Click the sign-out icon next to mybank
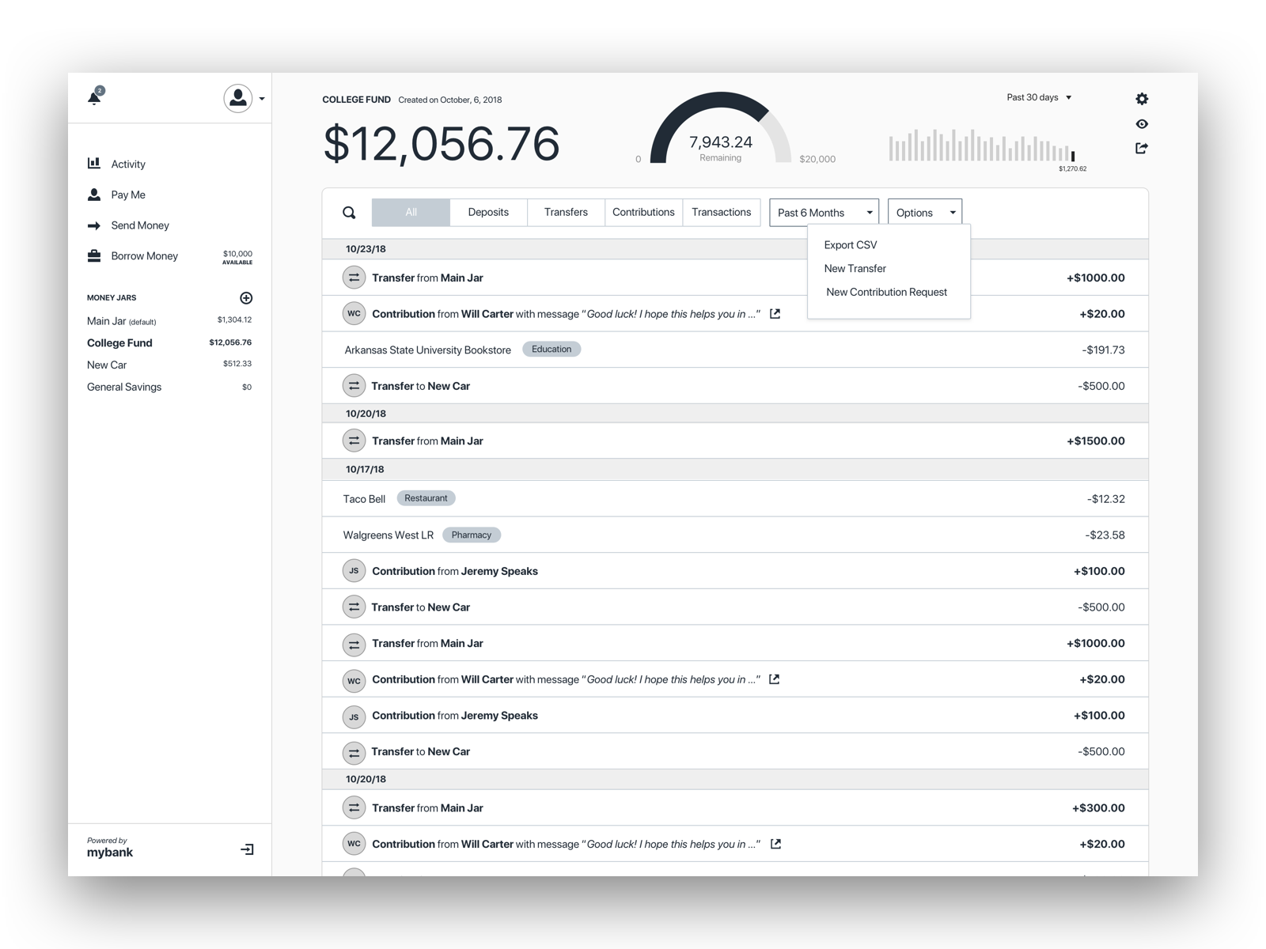 coord(248,849)
